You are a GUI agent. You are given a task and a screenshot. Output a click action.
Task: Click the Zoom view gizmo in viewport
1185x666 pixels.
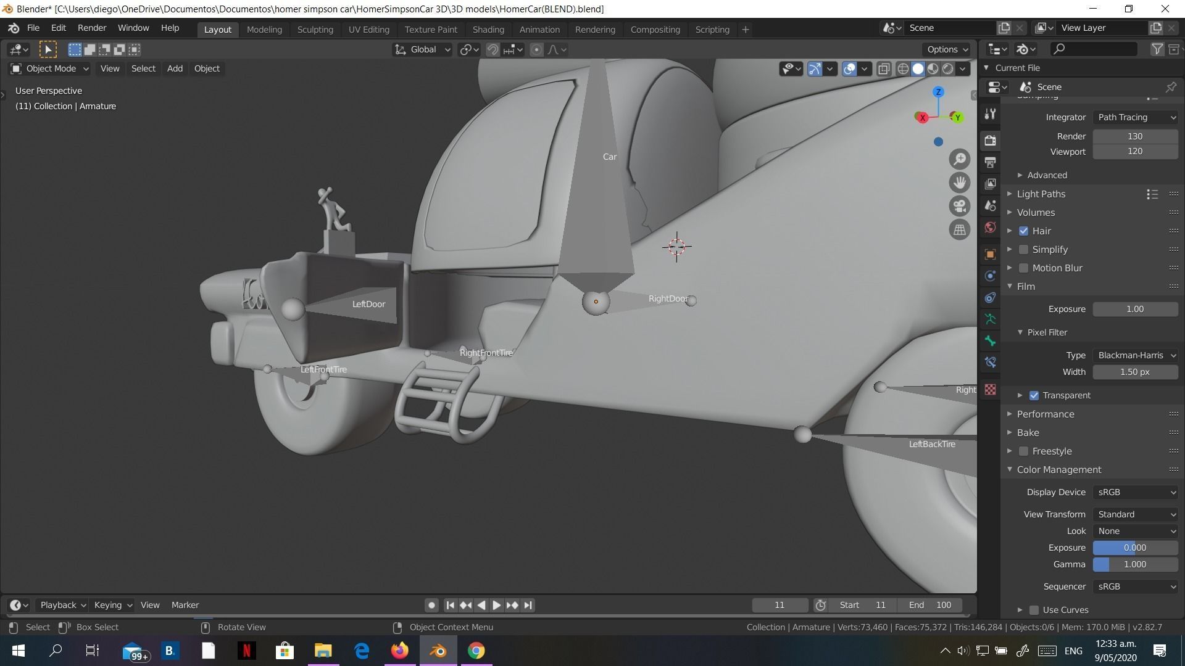959,160
